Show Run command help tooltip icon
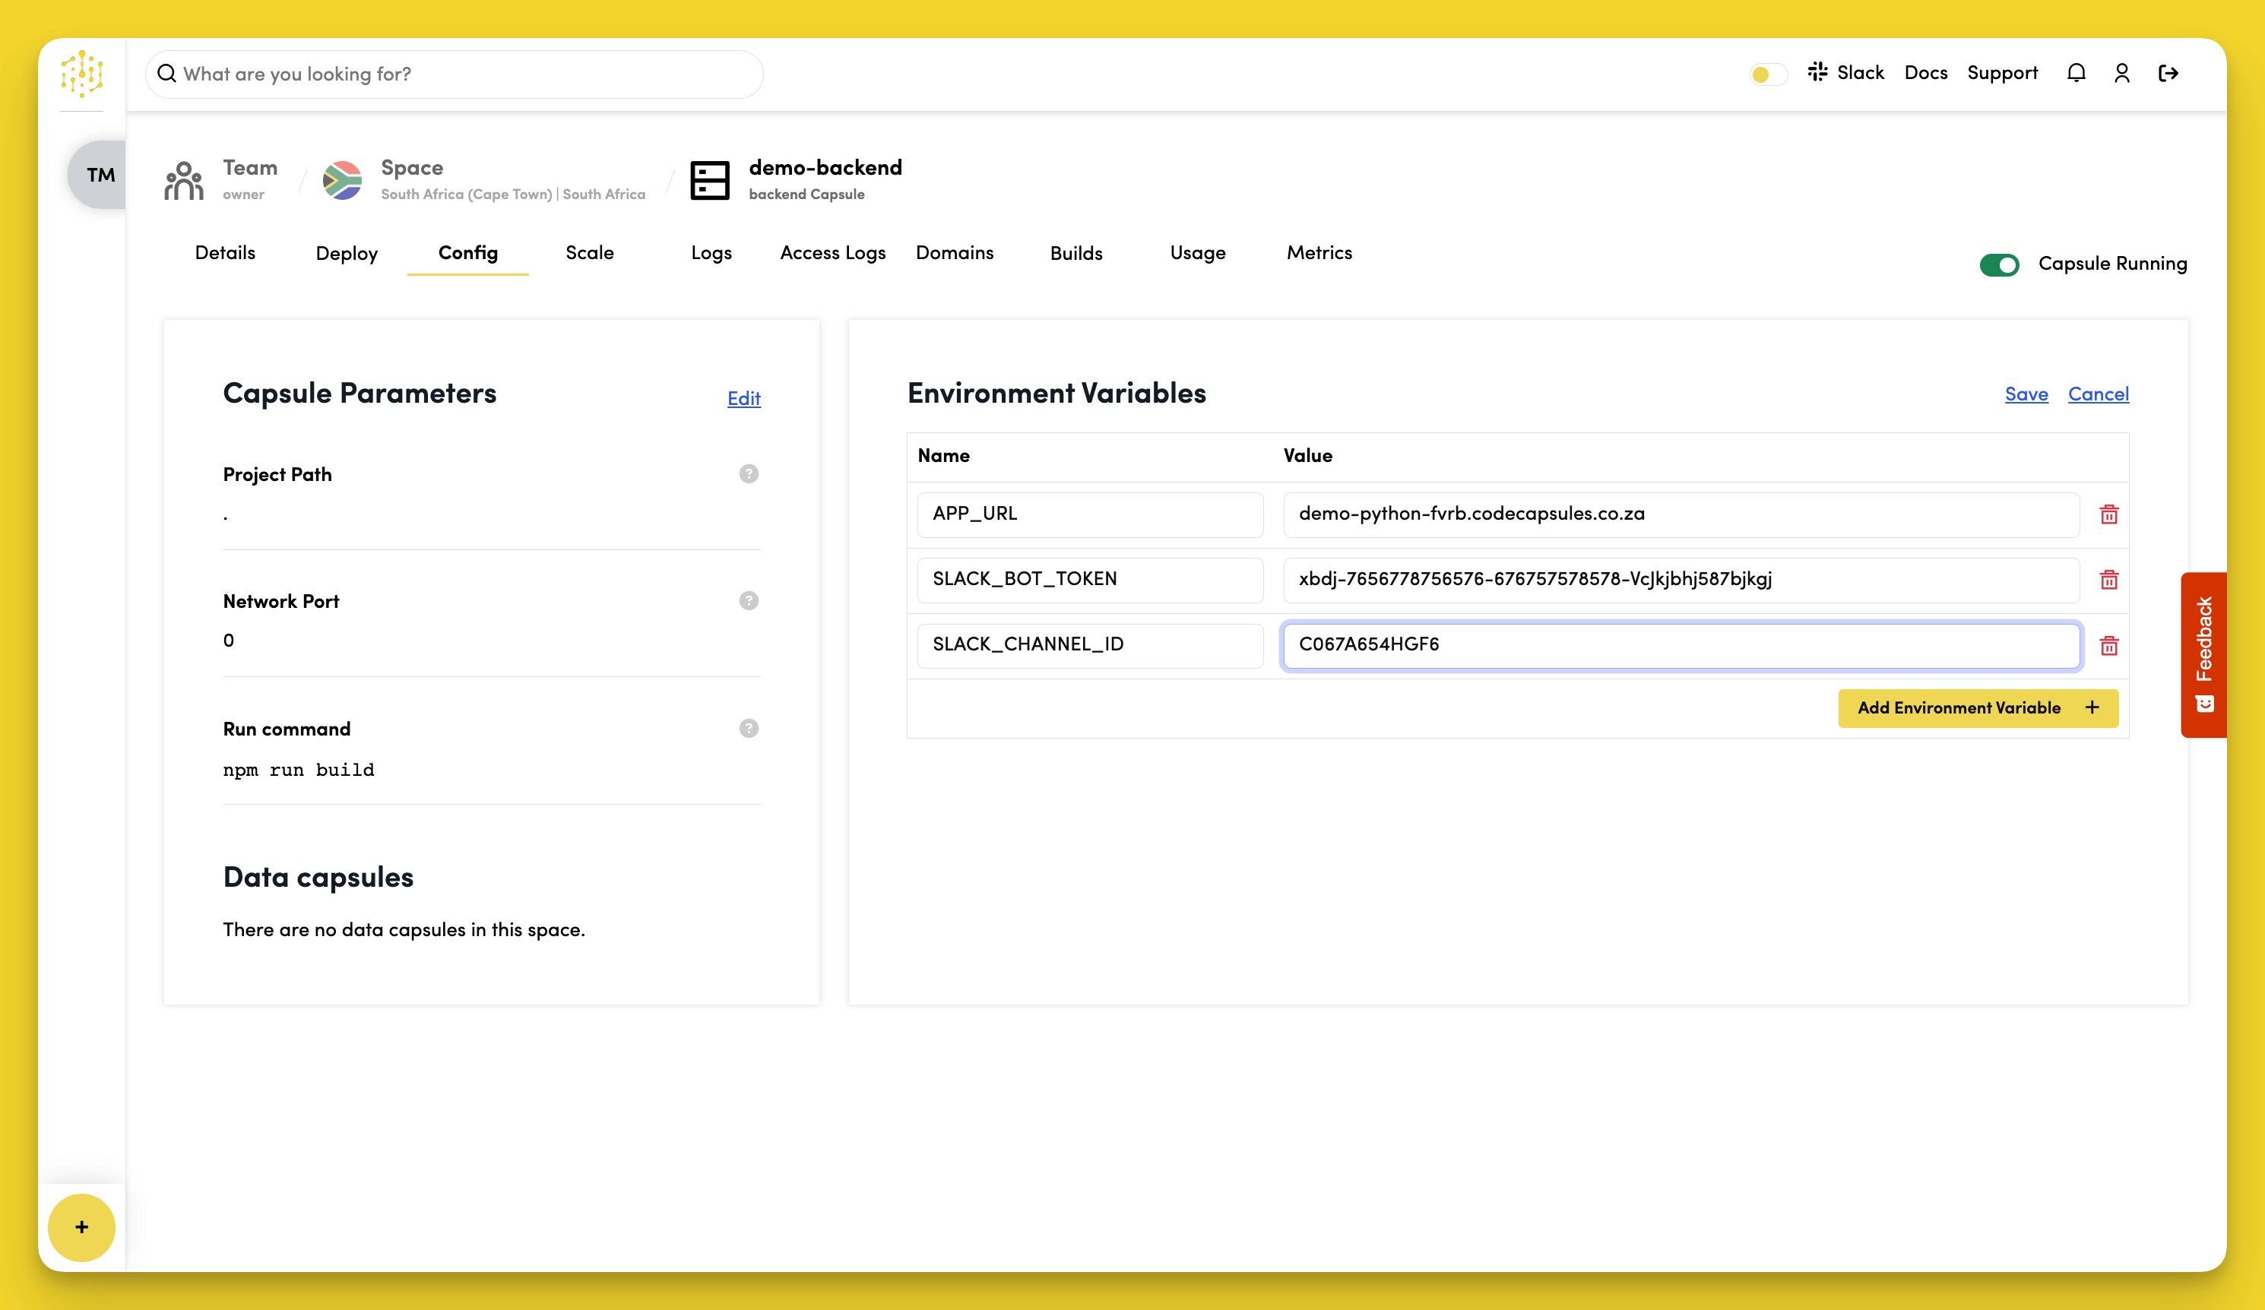Screen dimensions: 2265x1310 (x=749, y=728)
